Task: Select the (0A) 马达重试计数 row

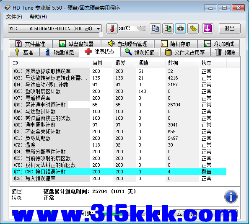Action: click(x=119, y=111)
